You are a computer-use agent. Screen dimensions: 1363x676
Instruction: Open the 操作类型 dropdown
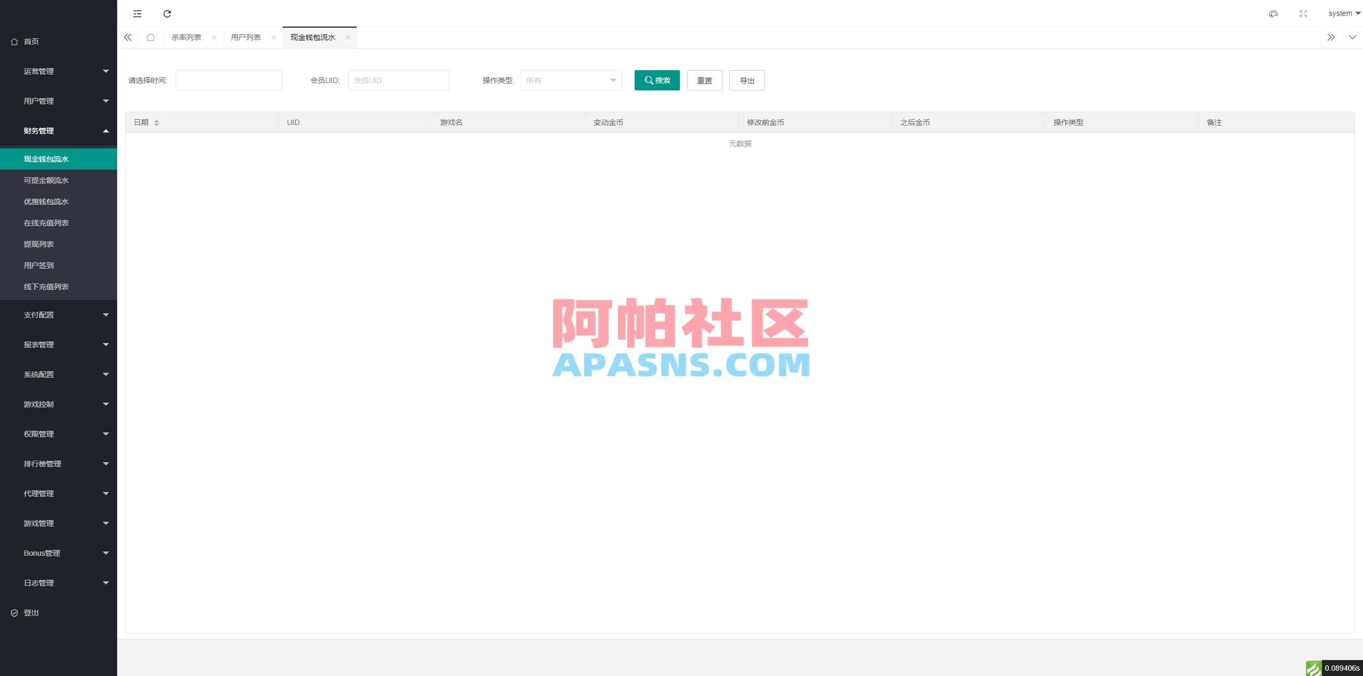point(570,80)
